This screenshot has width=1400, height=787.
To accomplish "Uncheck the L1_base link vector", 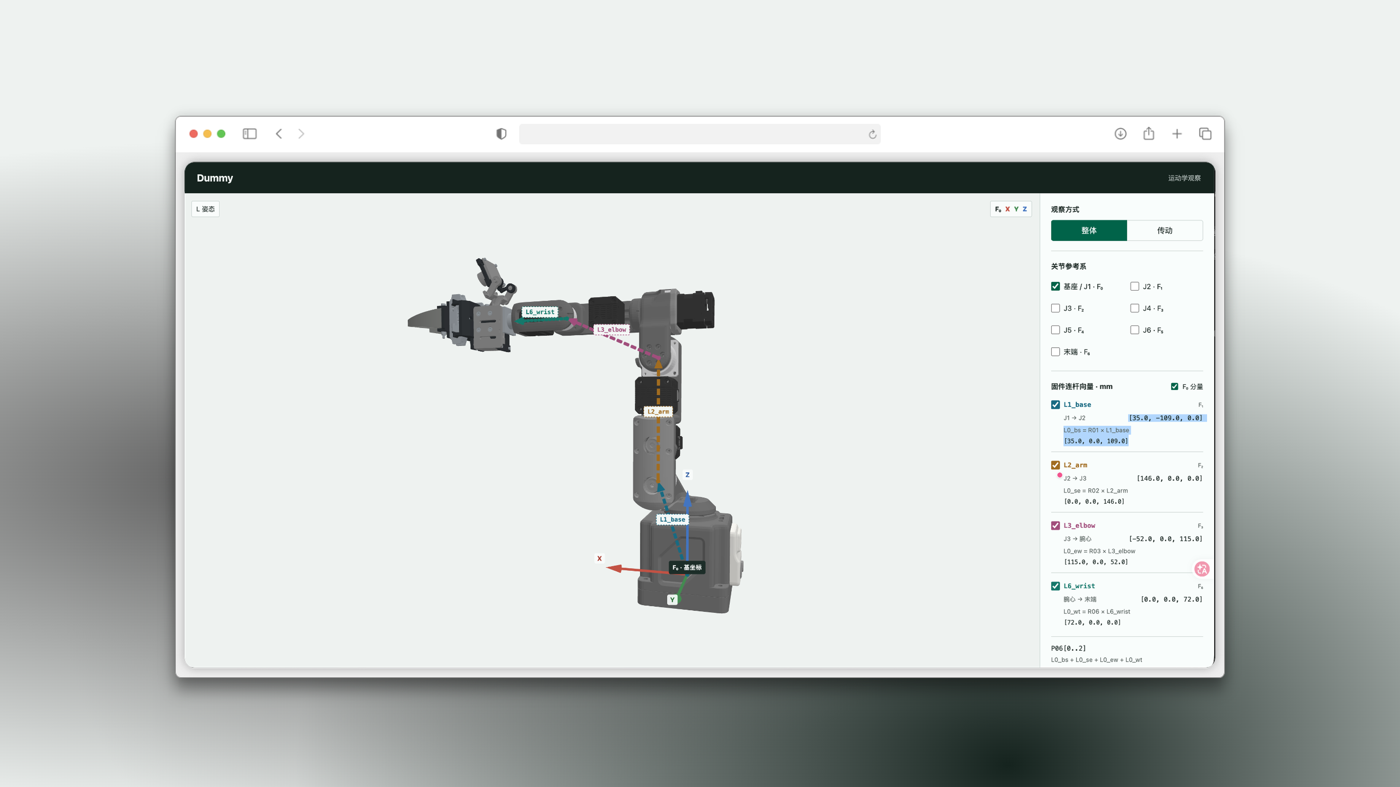I will [1055, 405].
